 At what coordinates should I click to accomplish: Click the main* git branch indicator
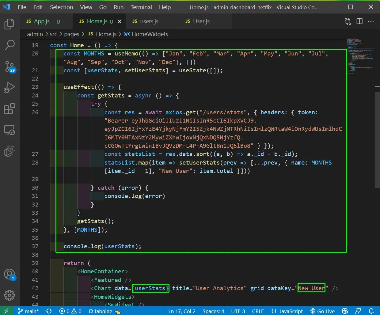pos(28,311)
